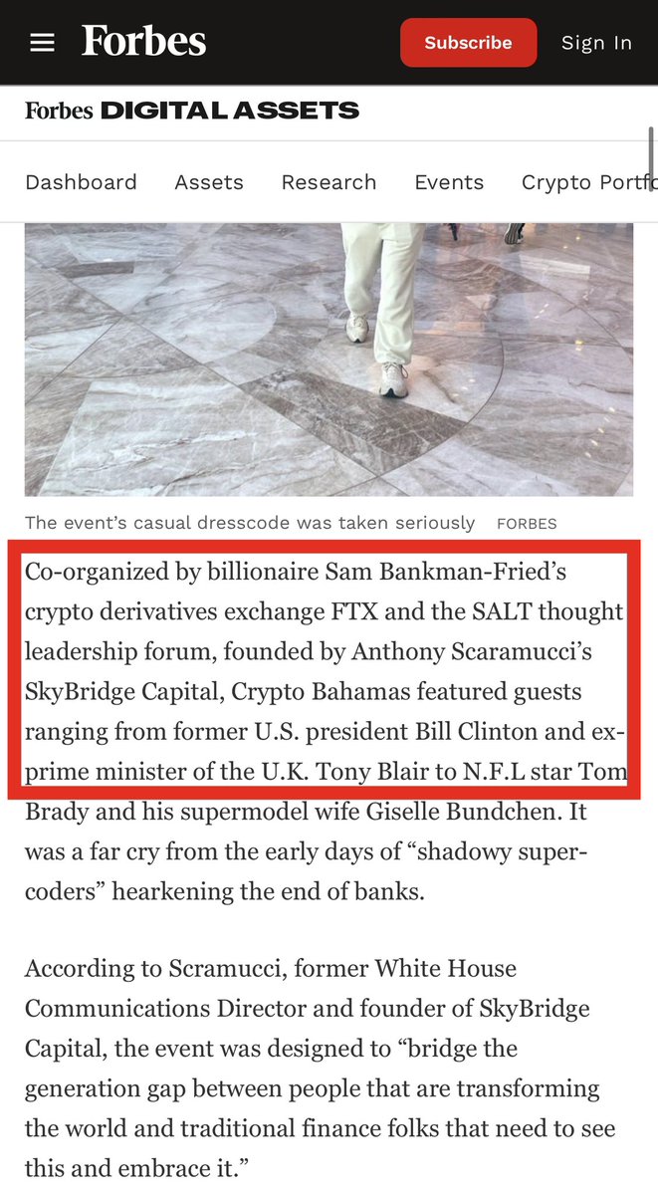Select the Crypto Portfolio tab

click(x=587, y=182)
